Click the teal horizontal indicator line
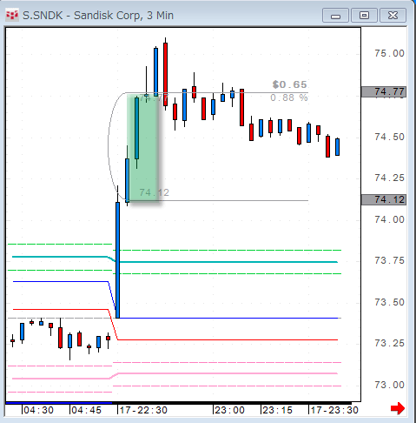Image resolution: width=416 pixels, height=423 pixels. pyautogui.click(x=228, y=262)
